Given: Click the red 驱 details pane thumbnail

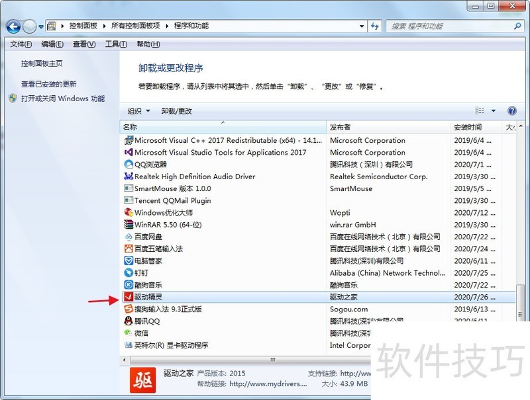Looking at the screenshot, I should 142,380.
